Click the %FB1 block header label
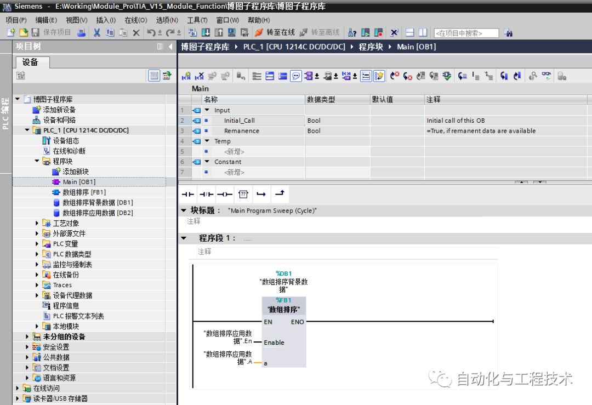The image size is (592, 405). point(283,300)
